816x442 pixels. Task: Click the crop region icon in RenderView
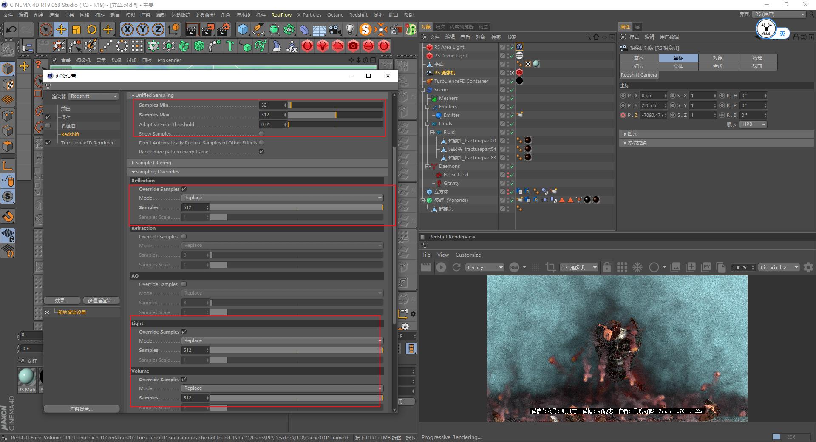click(x=550, y=267)
